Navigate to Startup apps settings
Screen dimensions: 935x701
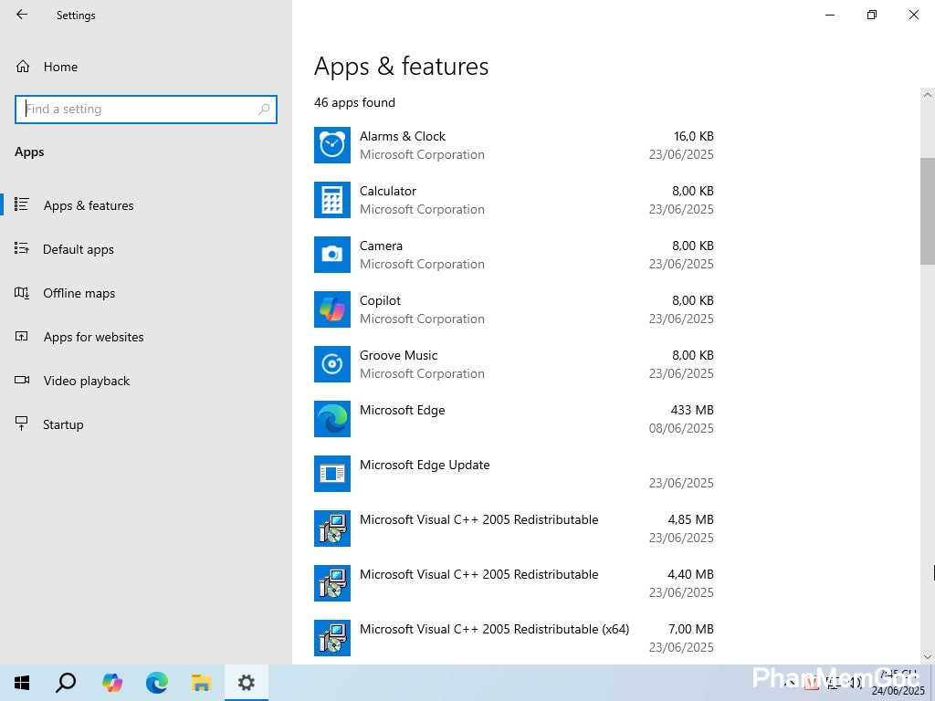click(63, 424)
